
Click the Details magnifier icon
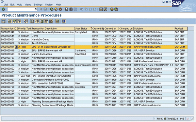point(3,21)
